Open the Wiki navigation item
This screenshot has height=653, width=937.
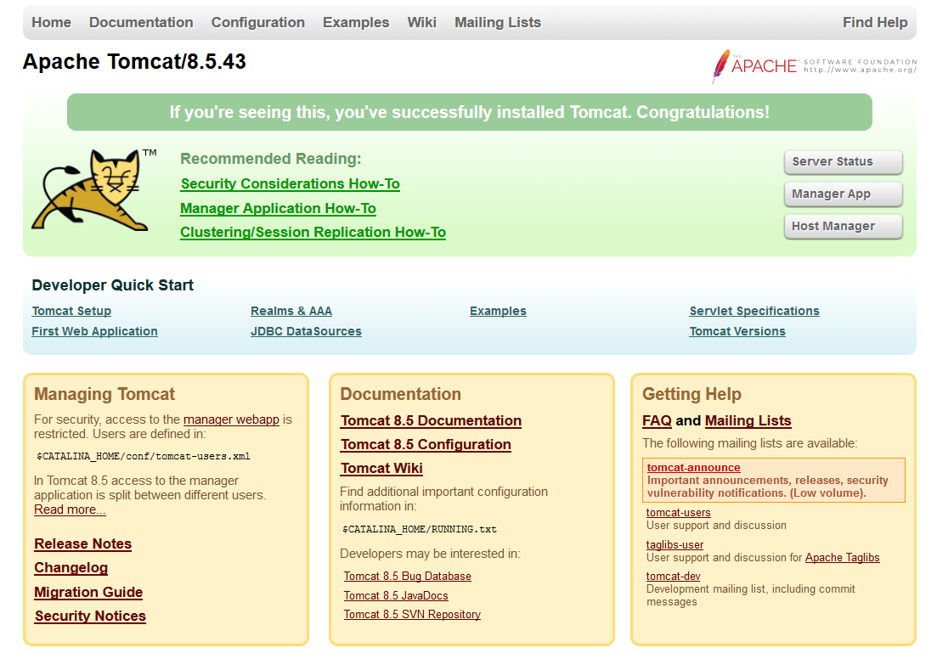click(422, 23)
